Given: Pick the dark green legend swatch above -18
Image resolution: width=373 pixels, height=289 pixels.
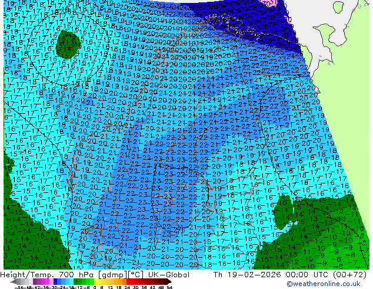Looking at the screenshot, I should coord(76,282).
